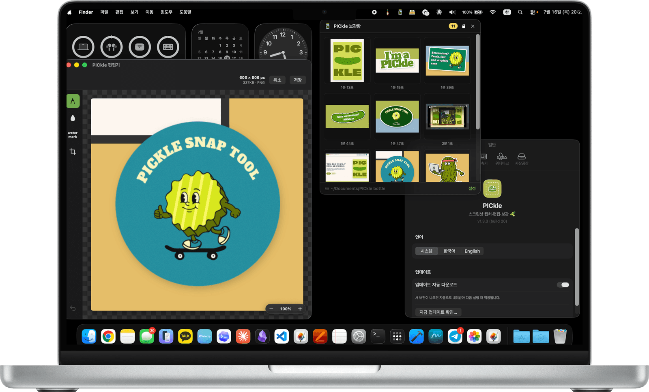Screen dimensions: 649x392
Task: Open the Apple menu
Action: pos(69,12)
